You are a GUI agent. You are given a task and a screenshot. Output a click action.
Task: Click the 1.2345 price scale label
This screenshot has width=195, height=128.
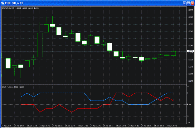(190, 45)
